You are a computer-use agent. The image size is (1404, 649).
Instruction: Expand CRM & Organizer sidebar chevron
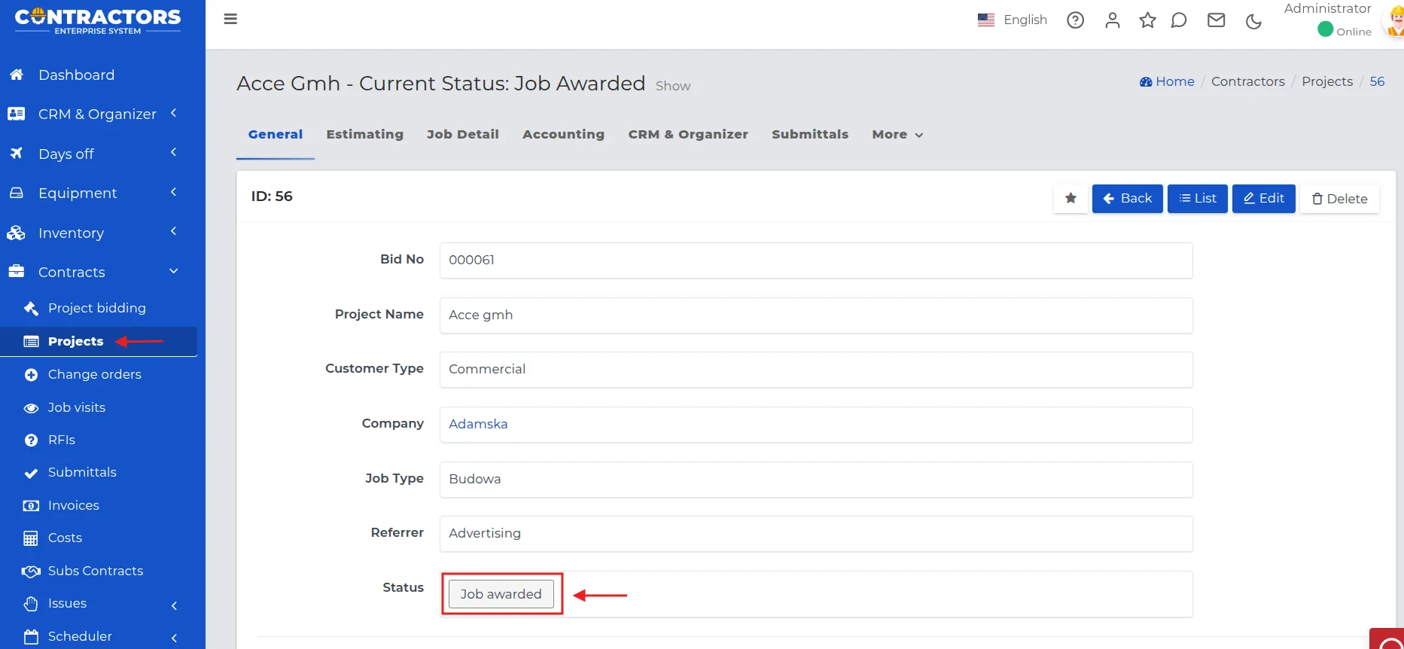click(173, 113)
